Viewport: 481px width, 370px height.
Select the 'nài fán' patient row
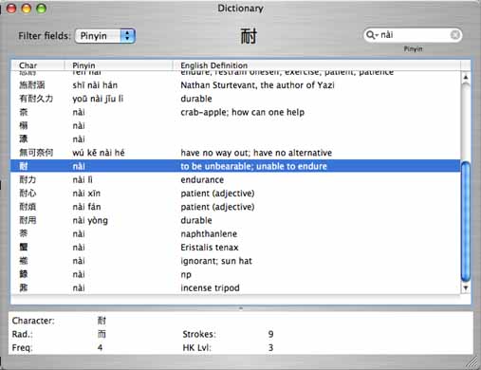235,207
